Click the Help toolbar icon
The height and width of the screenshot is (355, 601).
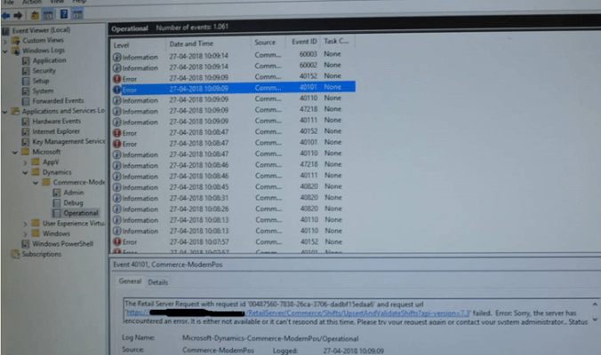click(64, 15)
